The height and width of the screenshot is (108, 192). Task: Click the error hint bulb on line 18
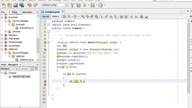point(45,81)
